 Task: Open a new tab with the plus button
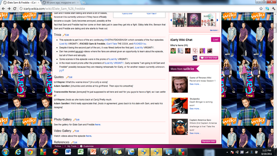(x=84, y=3)
